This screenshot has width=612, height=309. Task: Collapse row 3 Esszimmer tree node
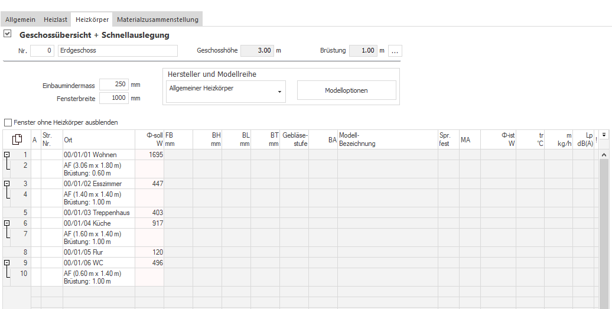tap(6, 183)
